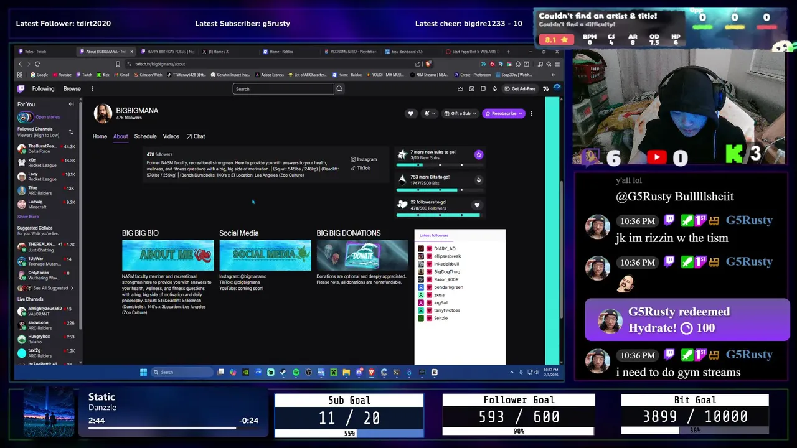Open File Explorer folder on the taskbar
Image resolution: width=797 pixels, height=448 pixels.
pos(346,372)
